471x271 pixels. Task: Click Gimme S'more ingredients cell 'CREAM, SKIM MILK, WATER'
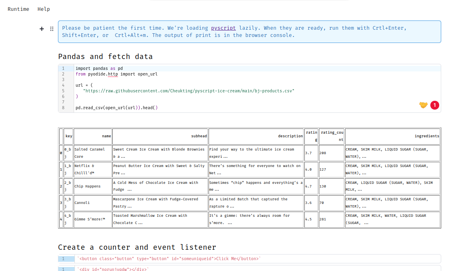392,219
